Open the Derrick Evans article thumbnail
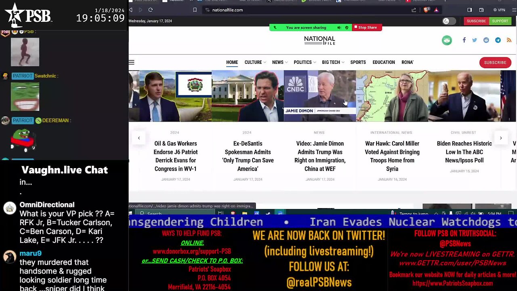Image resolution: width=517 pixels, height=291 pixels. tap(175, 96)
